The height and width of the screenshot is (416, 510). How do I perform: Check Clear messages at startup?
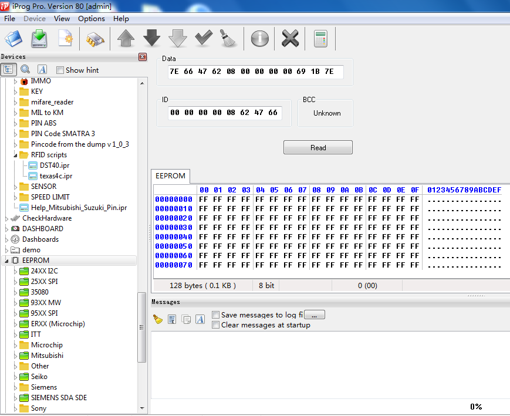pos(215,324)
